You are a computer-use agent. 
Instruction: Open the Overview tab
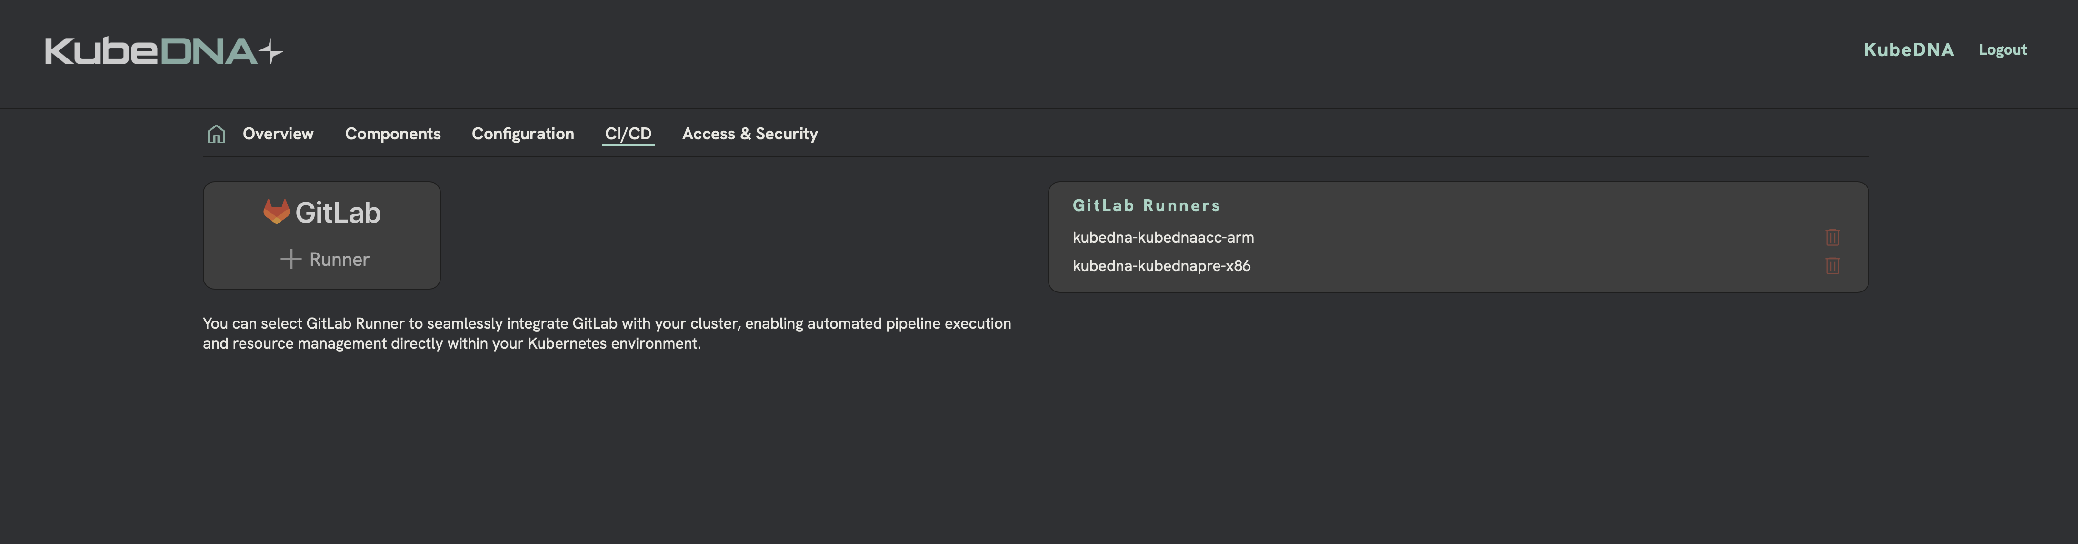(x=278, y=134)
